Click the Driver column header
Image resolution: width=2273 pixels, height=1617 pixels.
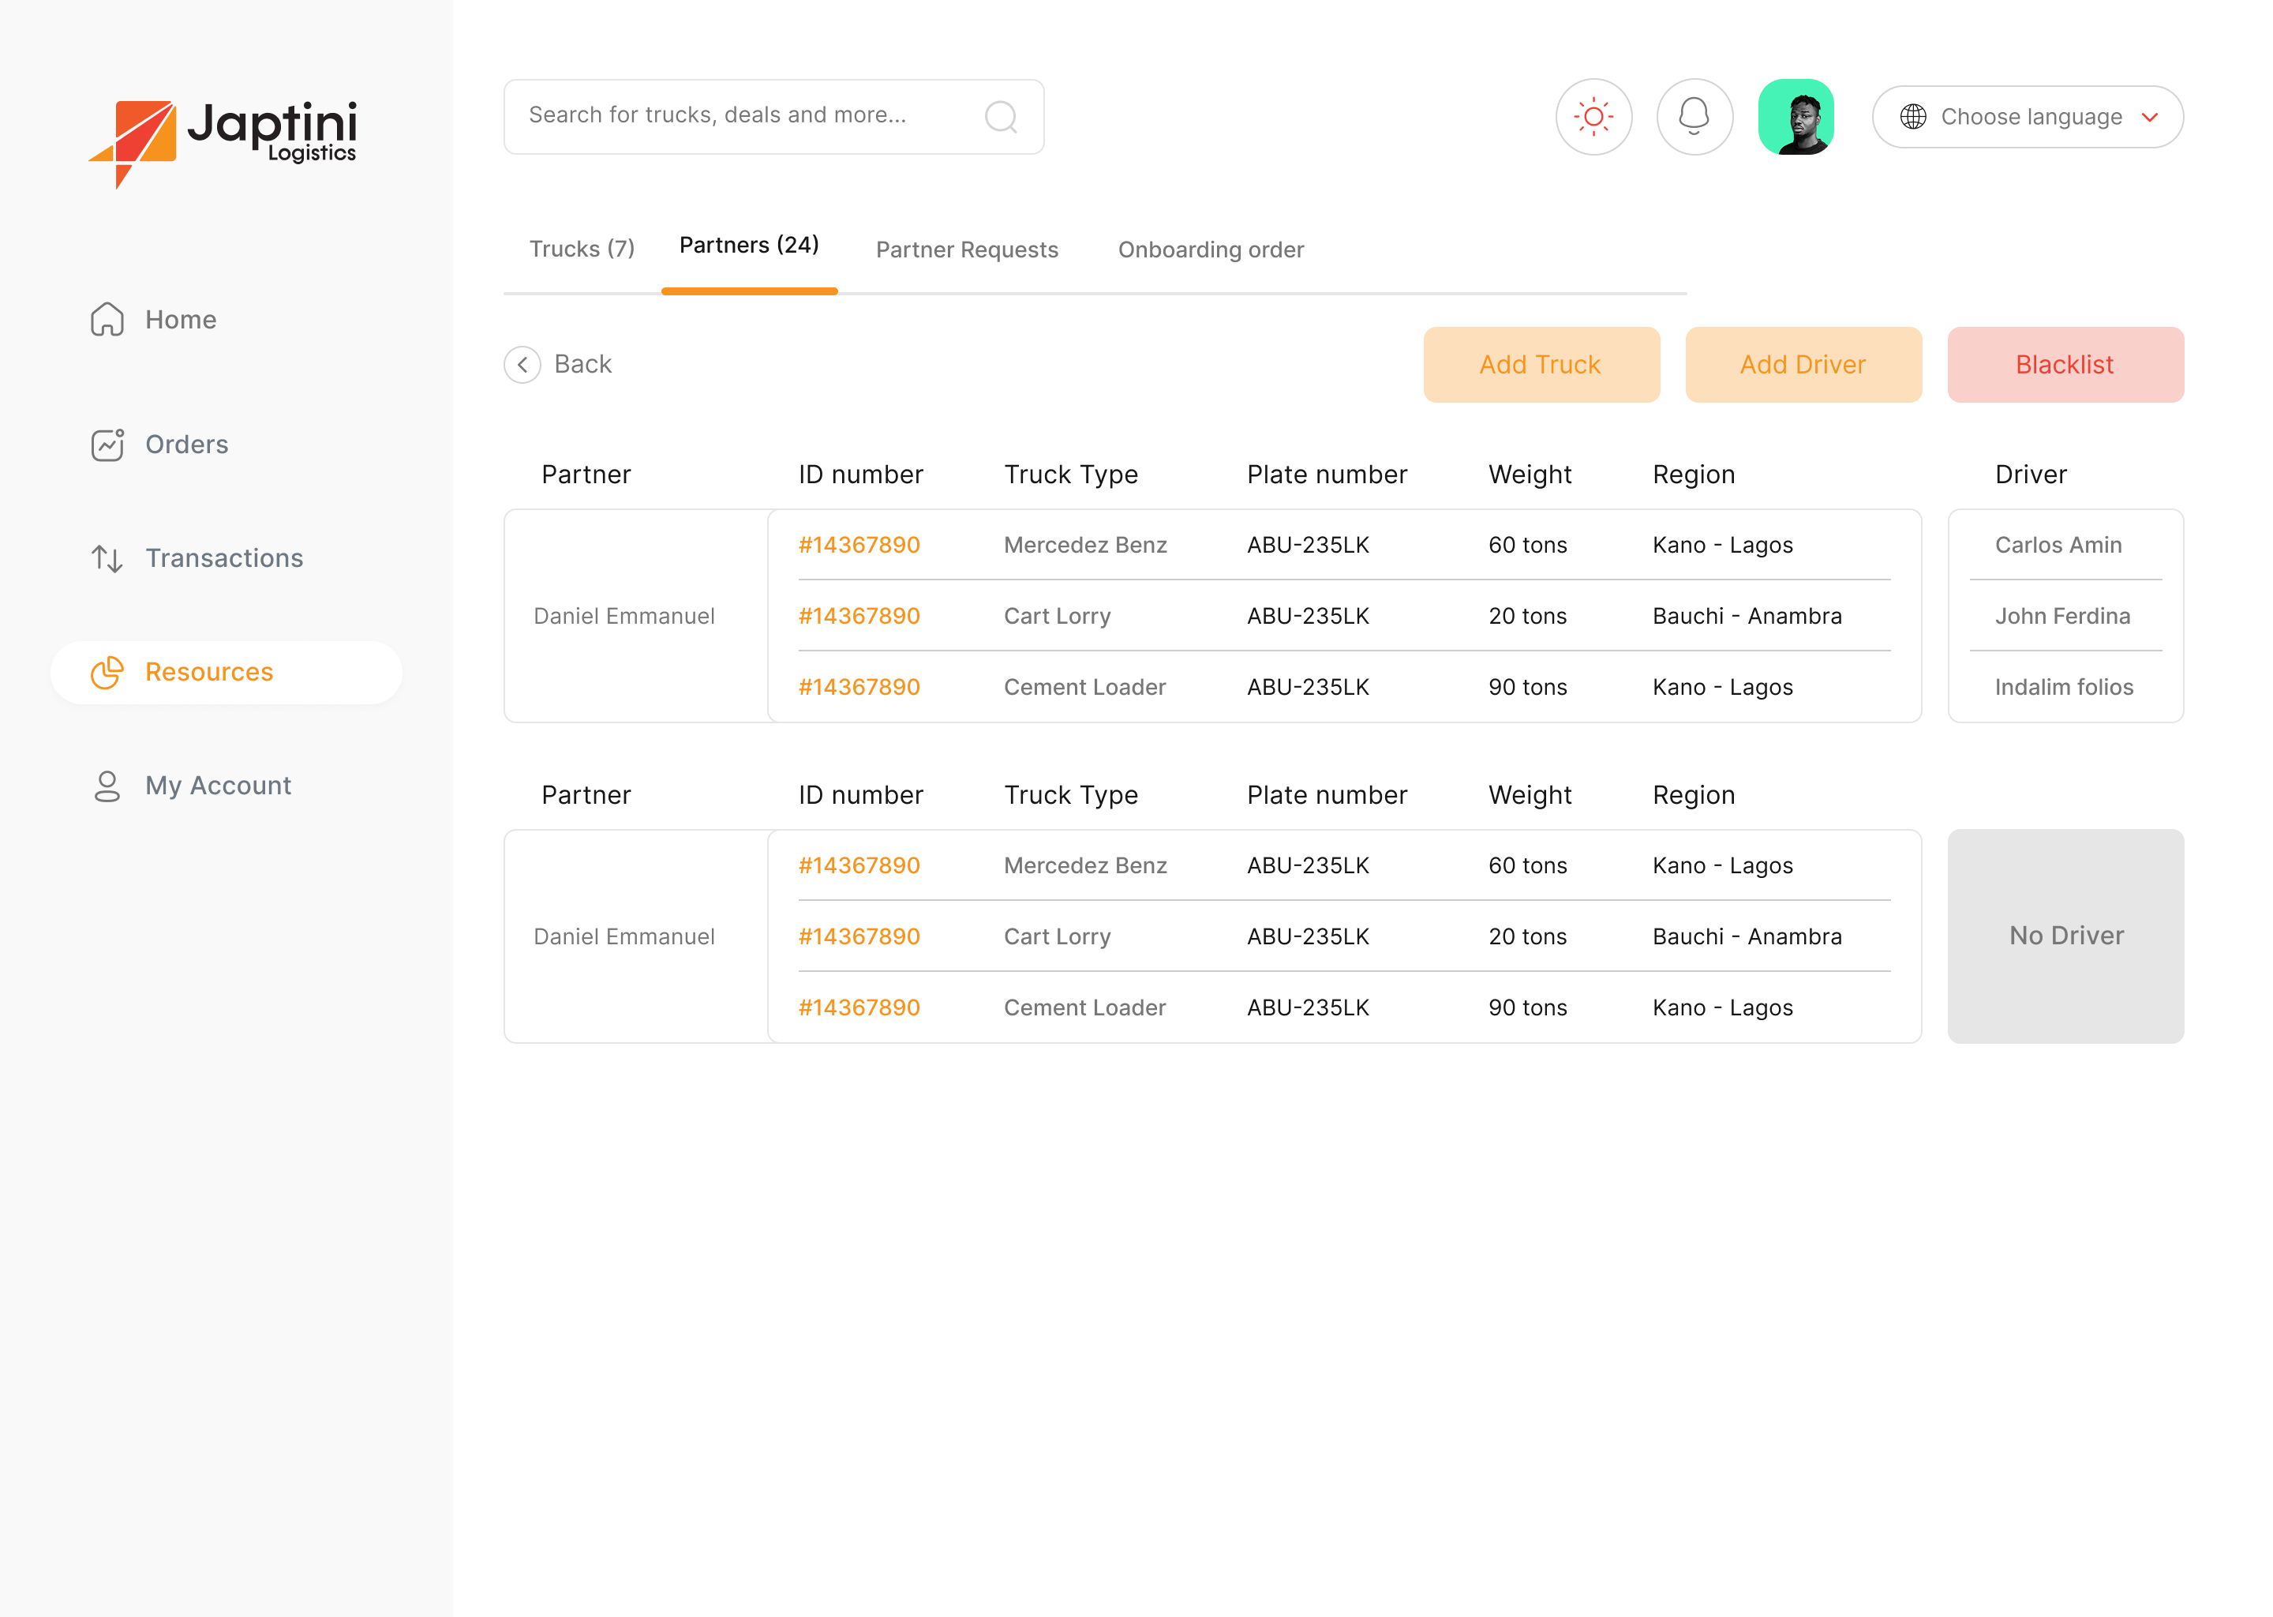(2030, 475)
